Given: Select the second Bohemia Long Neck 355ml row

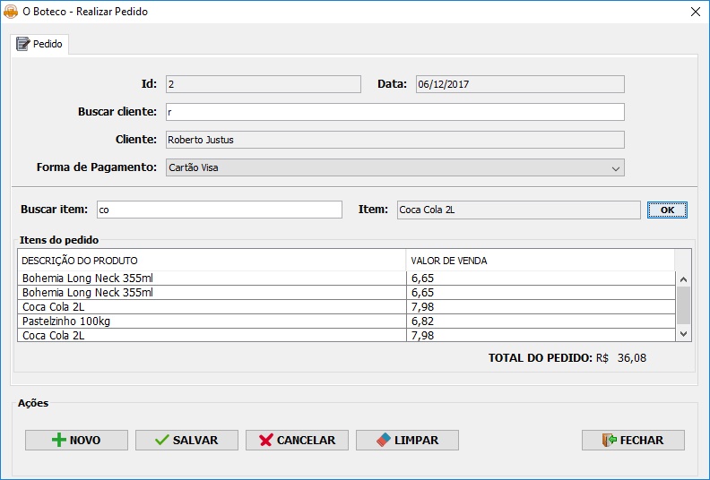Looking at the screenshot, I should pos(346,293).
